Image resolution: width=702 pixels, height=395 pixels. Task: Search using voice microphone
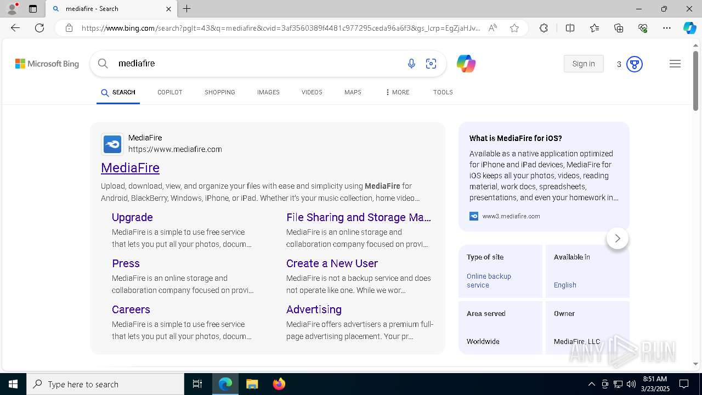coord(411,64)
